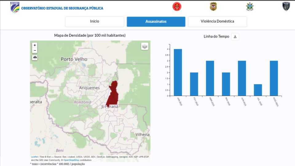Print the map using printer icon
295x166 pixels.
pos(35,57)
